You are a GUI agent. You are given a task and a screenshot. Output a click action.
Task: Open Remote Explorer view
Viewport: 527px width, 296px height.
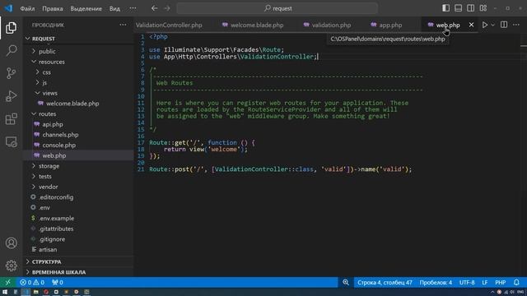11,142
